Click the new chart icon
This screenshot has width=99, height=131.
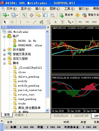[x=5, y=15]
